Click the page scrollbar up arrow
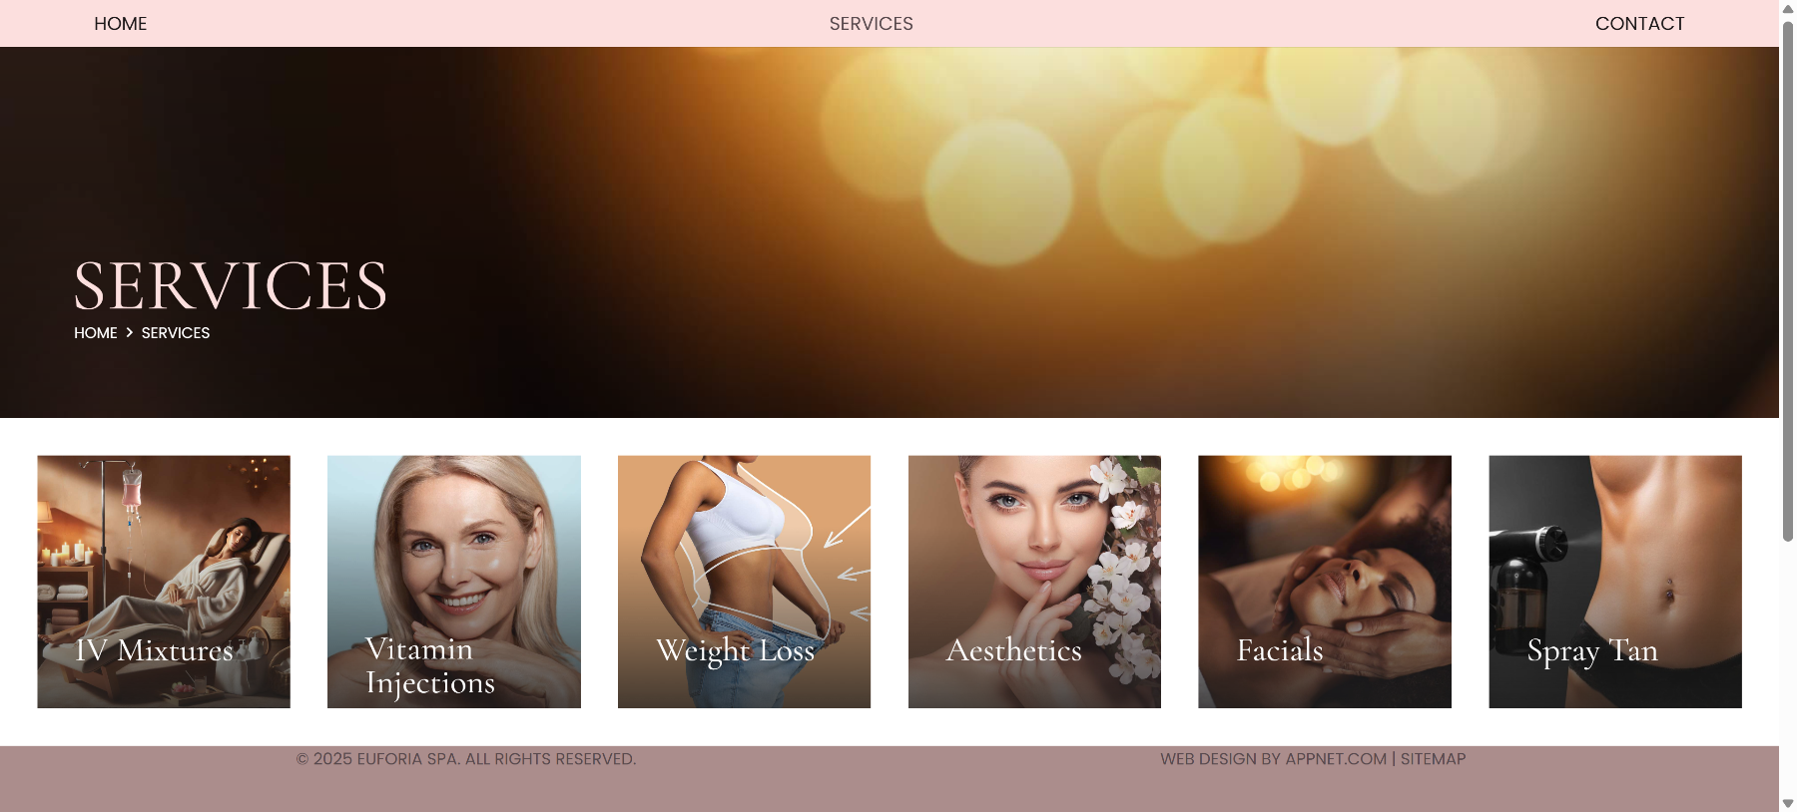The width and height of the screenshot is (1797, 812). click(1788, 8)
